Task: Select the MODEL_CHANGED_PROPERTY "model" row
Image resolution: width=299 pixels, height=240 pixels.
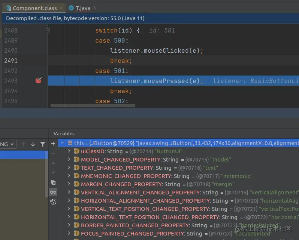Action: pos(178,160)
